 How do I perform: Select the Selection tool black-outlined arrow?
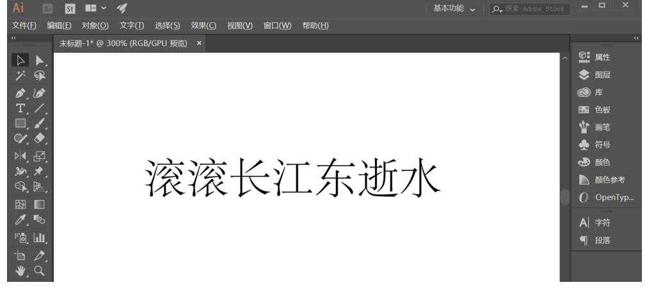tap(20, 60)
